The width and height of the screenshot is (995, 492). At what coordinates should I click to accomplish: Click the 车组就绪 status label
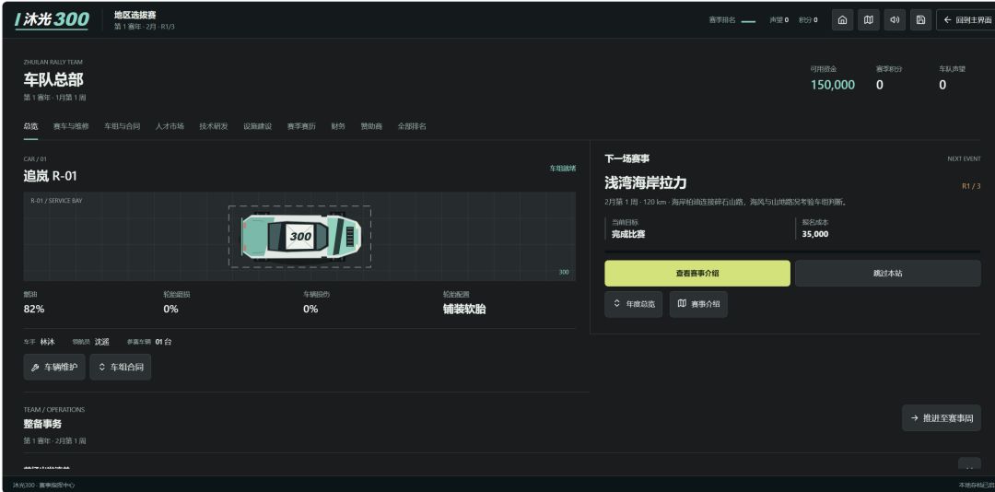tap(563, 169)
